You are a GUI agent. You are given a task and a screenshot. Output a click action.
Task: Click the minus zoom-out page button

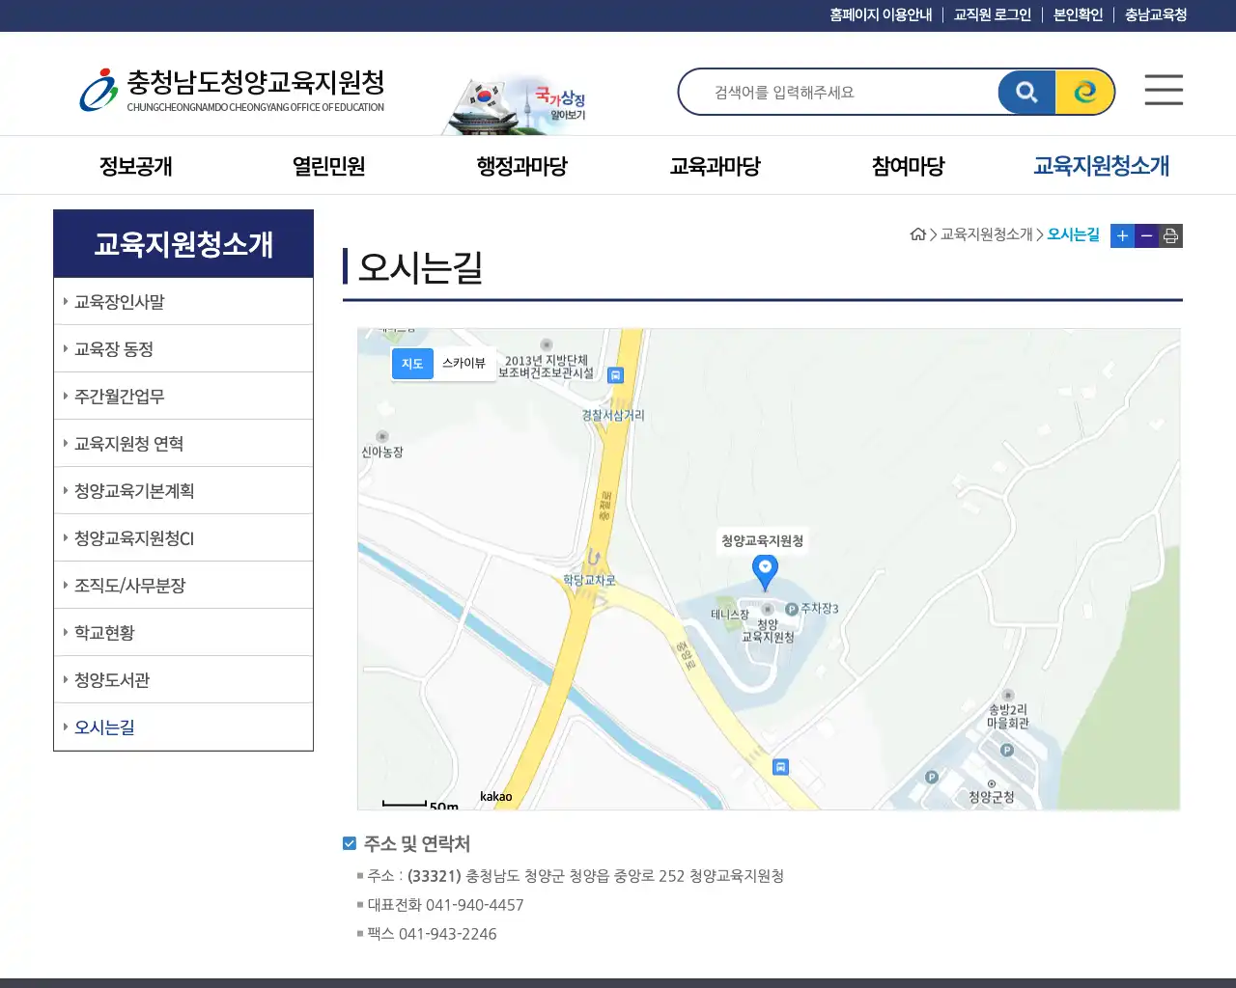pyautogui.click(x=1146, y=235)
